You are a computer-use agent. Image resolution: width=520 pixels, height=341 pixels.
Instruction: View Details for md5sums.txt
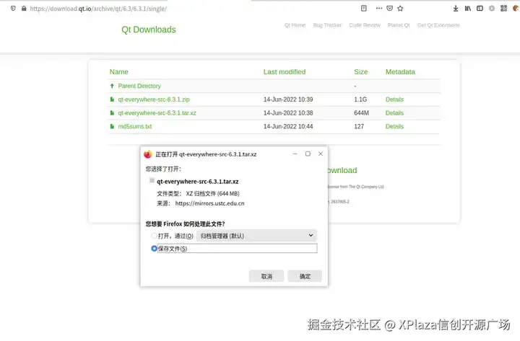394,126
